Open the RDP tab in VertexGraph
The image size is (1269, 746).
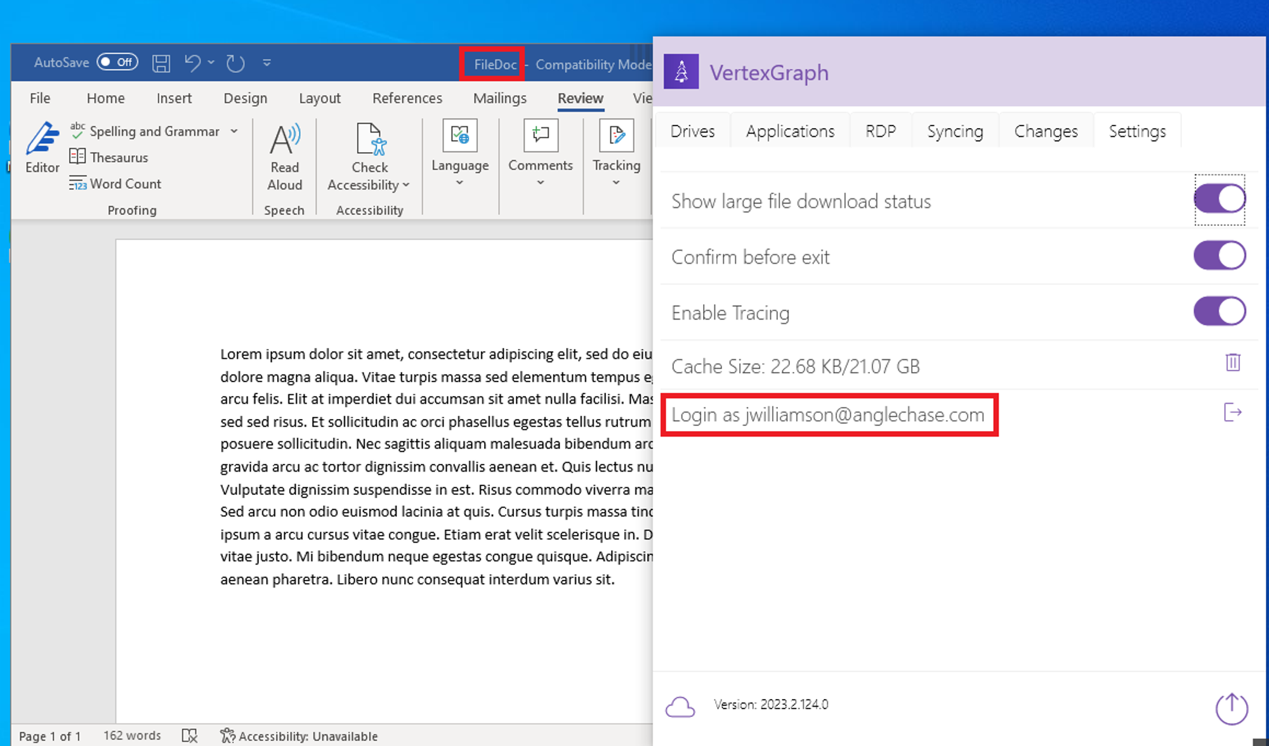coord(881,131)
